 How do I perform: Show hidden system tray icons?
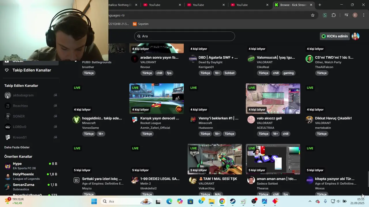[310, 201]
